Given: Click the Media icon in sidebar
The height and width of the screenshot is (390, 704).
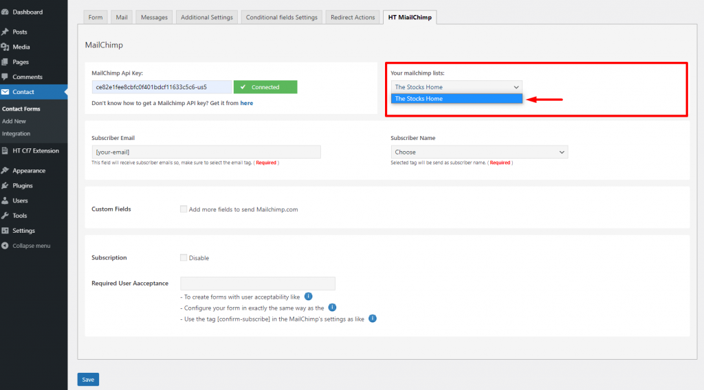Looking at the screenshot, I should (5, 47).
